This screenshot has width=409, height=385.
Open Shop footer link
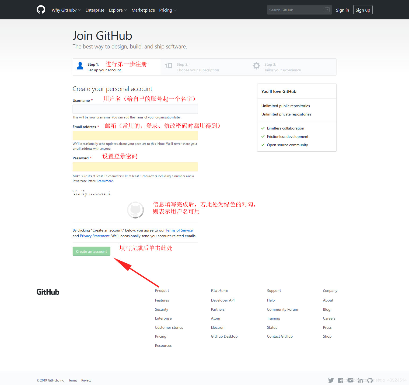pos(327,336)
